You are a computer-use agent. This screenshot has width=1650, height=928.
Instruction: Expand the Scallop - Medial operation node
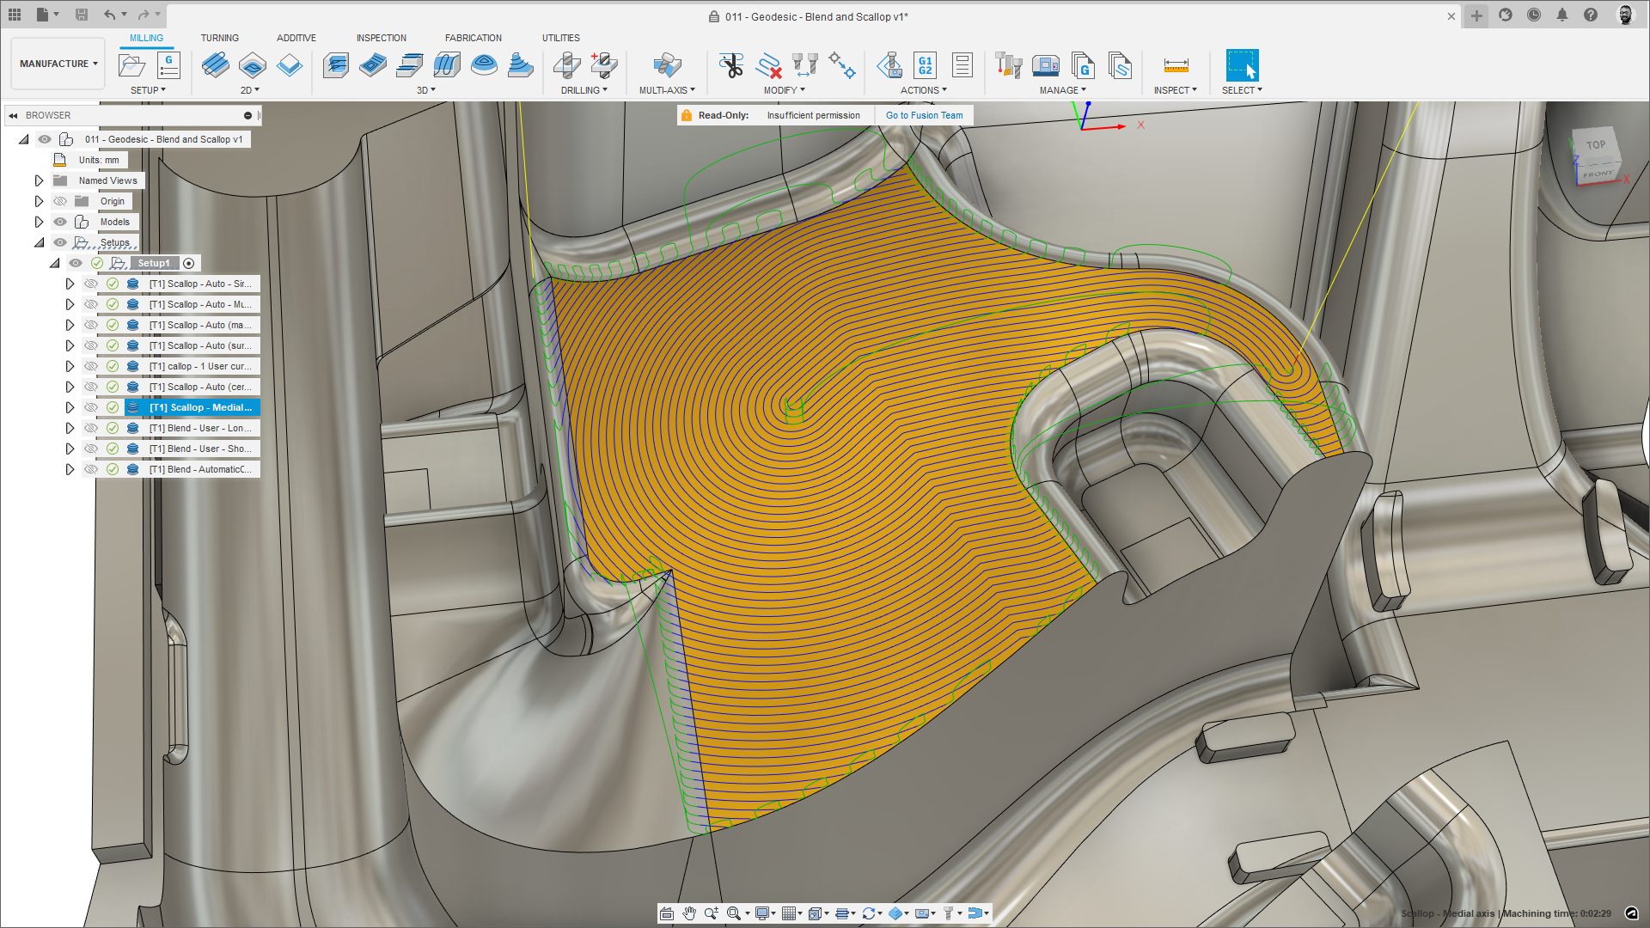click(x=70, y=407)
